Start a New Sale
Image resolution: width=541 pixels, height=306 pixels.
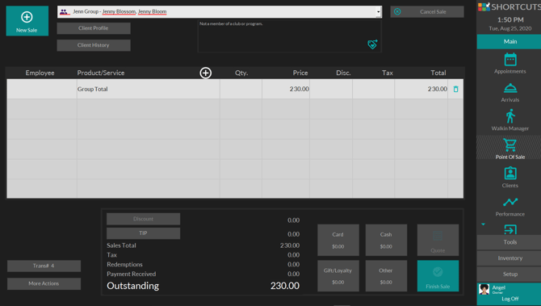tap(27, 21)
